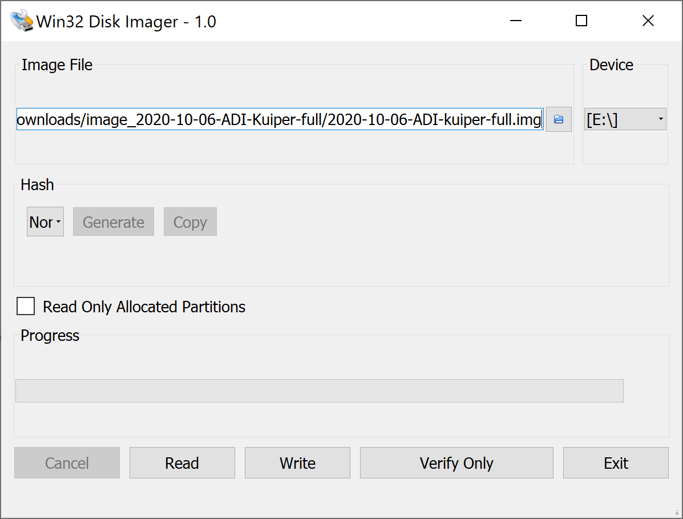Screen dimensions: 683x519
Task: Maximize the Win32 Disk Imager window
Action: pyautogui.click(x=581, y=21)
